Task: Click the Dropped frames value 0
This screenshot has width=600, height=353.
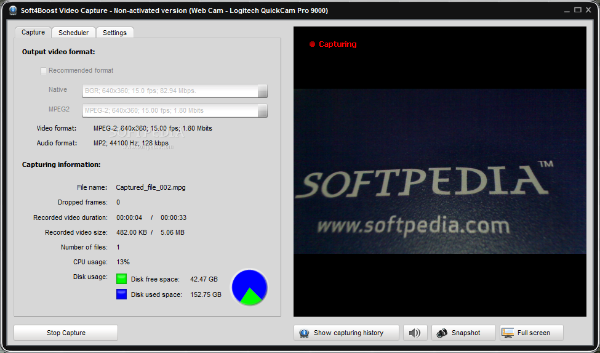Action: click(118, 202)
